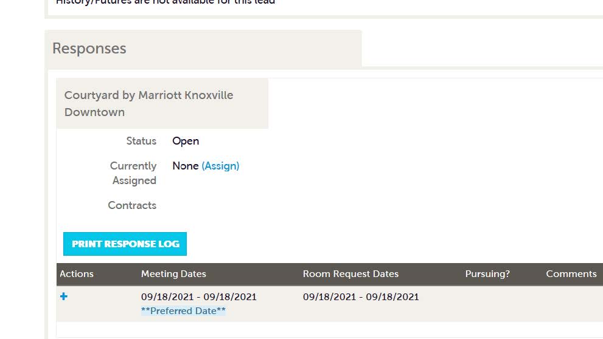Select the Comments column header

click(x=571, y=274)
